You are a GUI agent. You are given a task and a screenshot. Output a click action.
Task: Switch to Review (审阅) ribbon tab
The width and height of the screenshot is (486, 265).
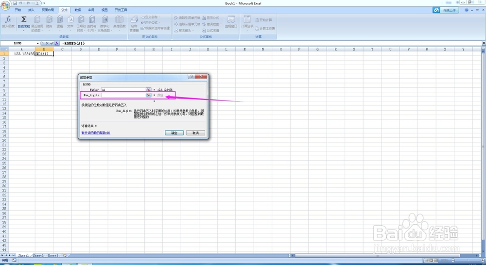coord(91,10)
